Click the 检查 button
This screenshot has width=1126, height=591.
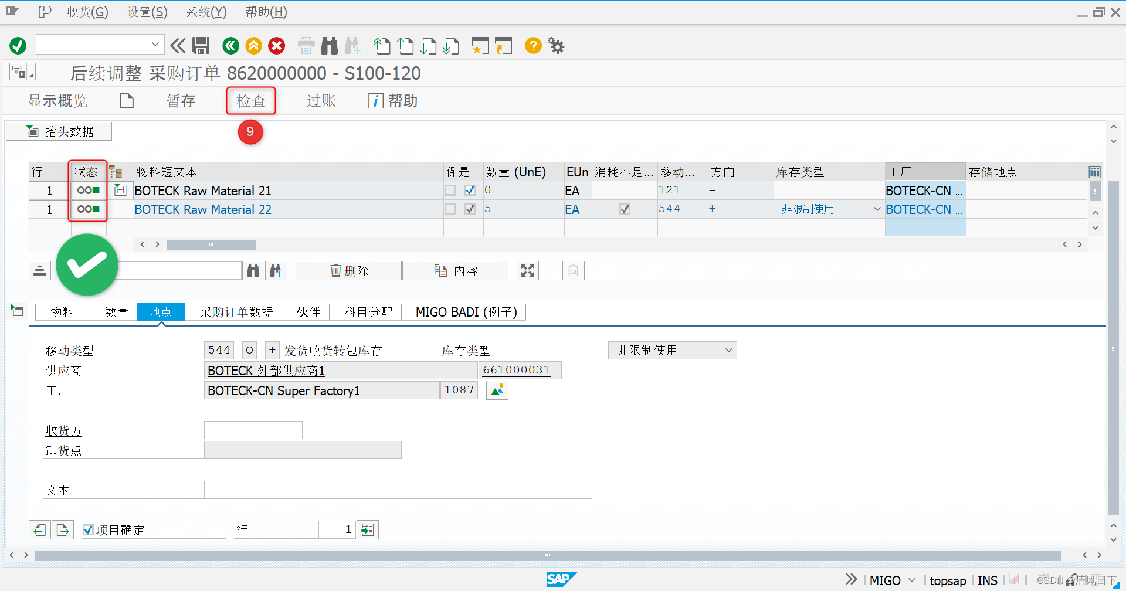(x=251, y=101)
